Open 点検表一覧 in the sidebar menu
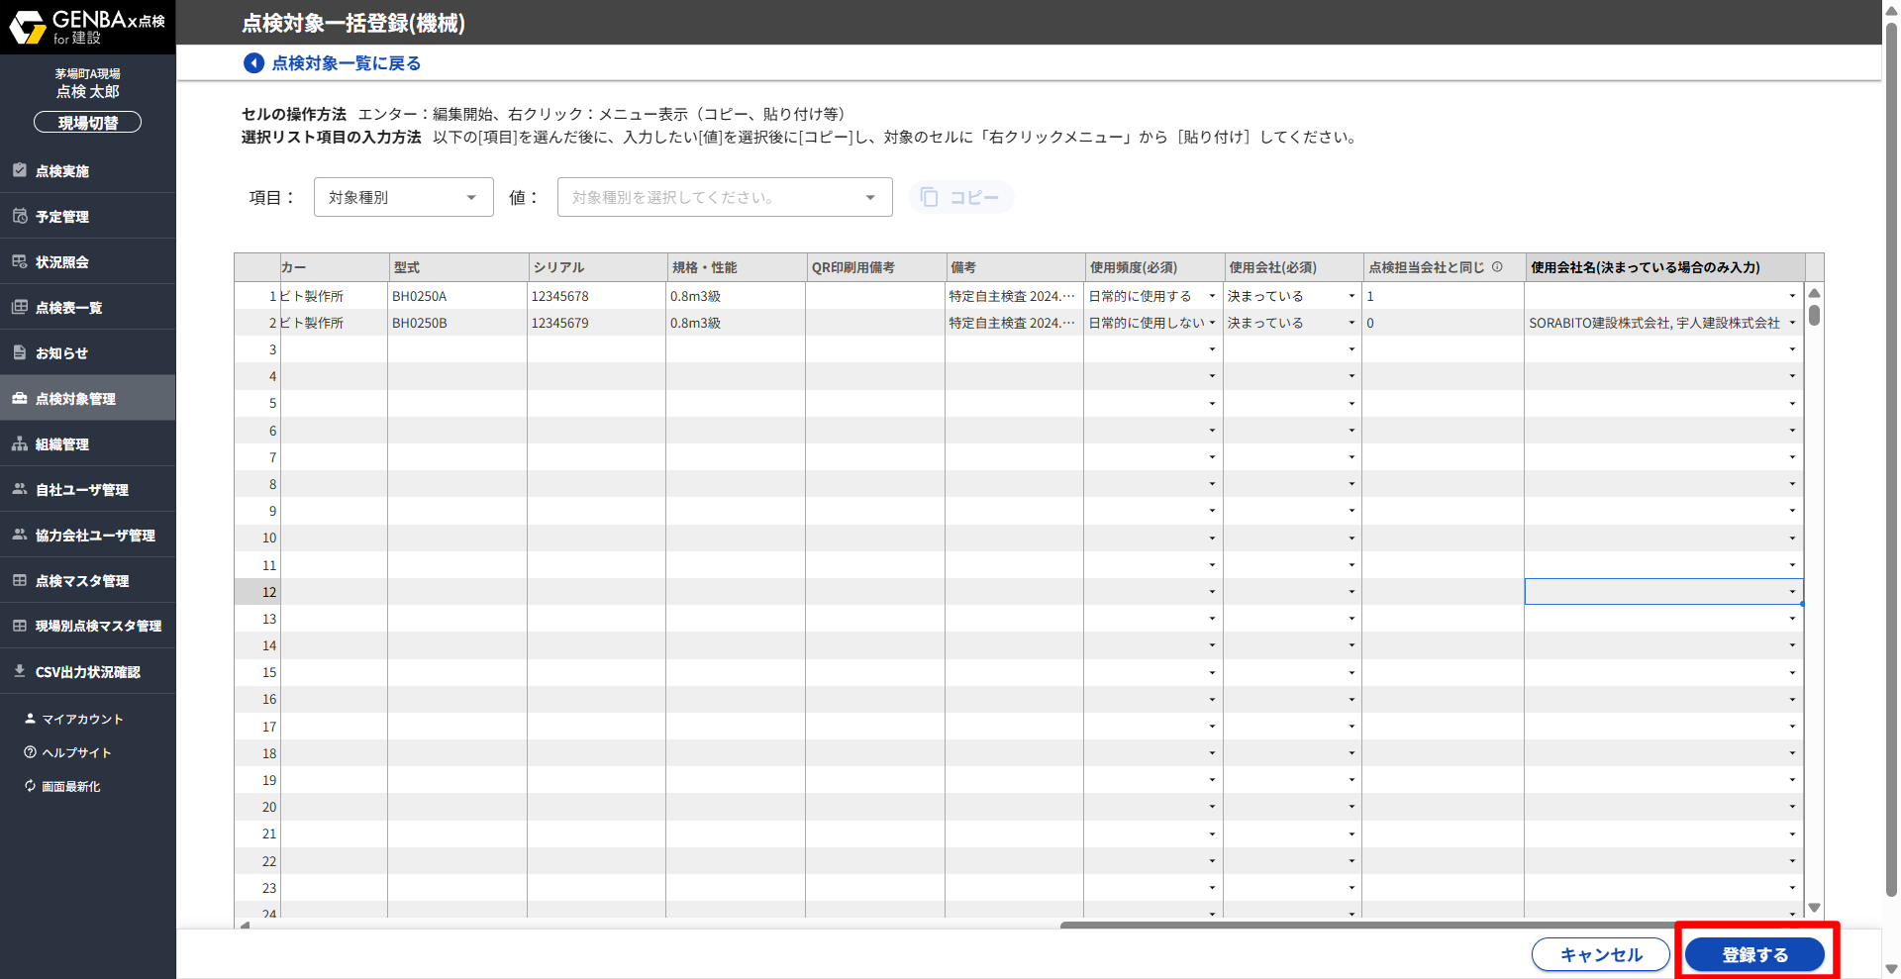This screenshot has height=979, width=1901. click(68, 308)
